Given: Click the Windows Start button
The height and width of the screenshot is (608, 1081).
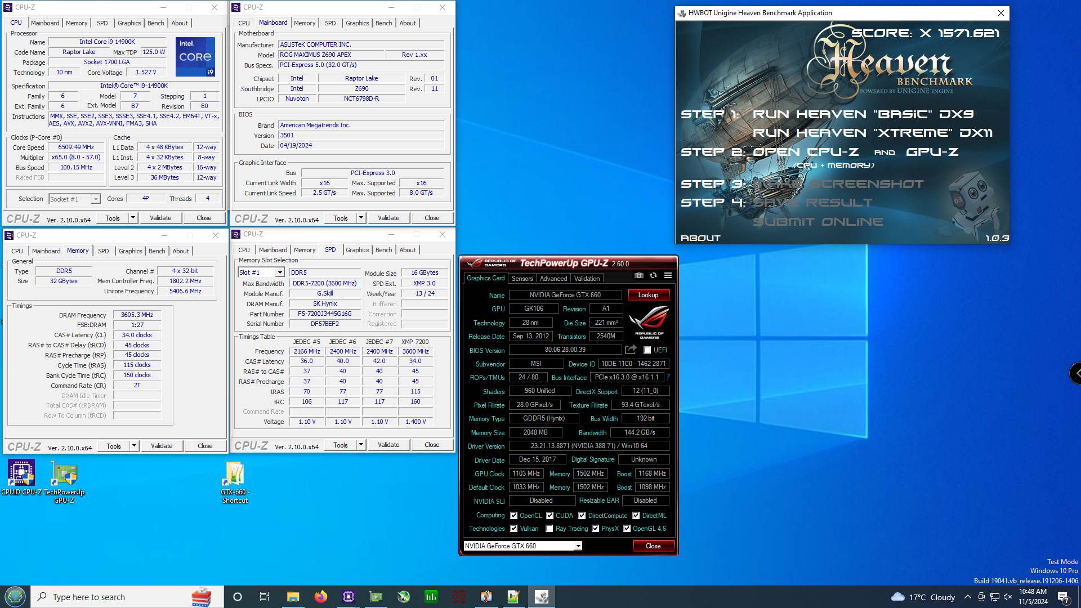Looking at the screenshot, I should pos(15,597).
